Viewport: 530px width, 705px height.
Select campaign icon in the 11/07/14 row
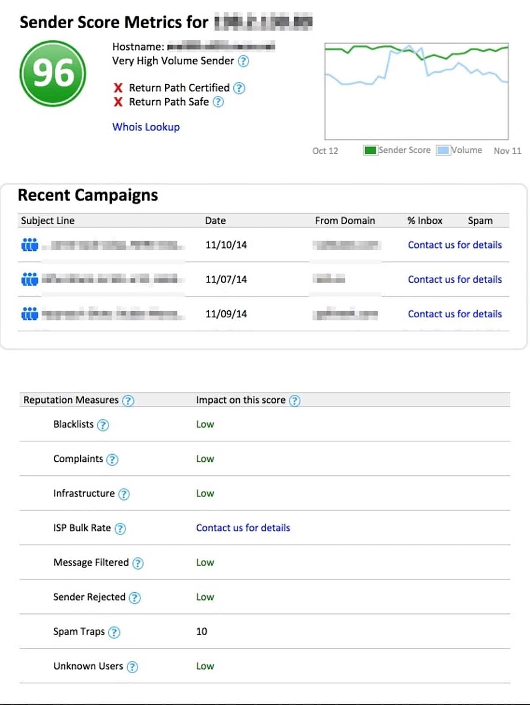click(30, 279)
